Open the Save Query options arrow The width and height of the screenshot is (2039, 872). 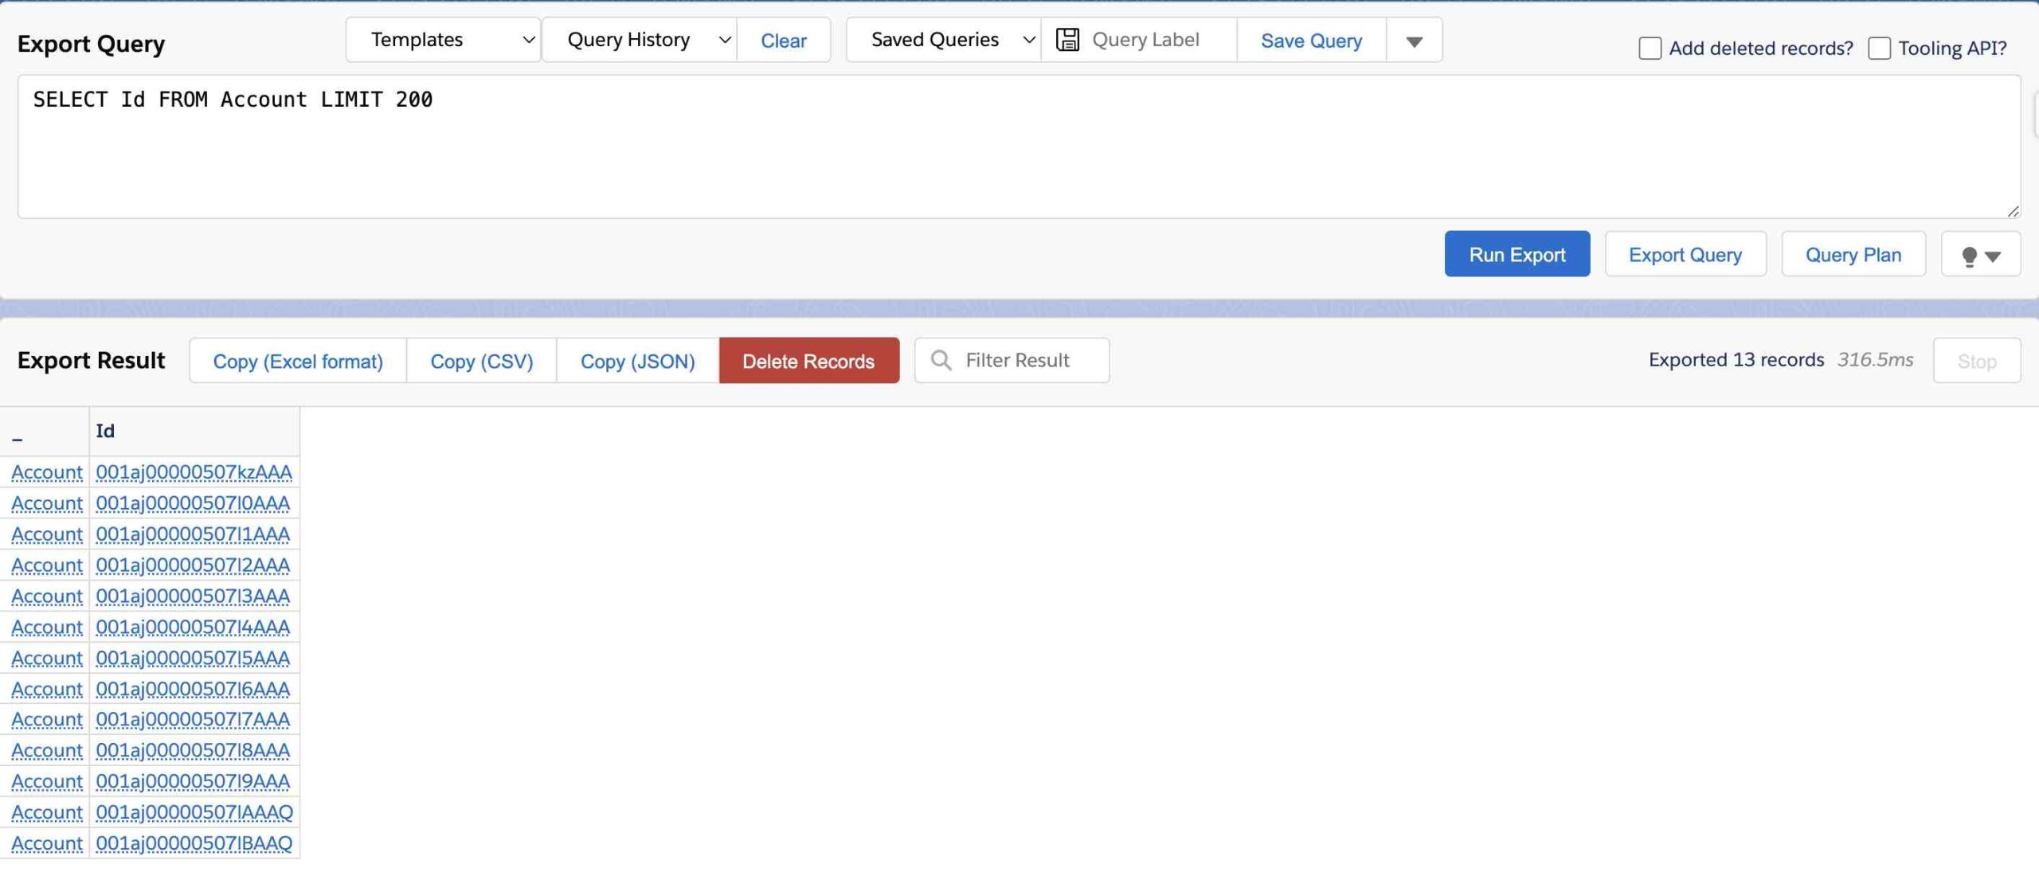(1414, 41)
